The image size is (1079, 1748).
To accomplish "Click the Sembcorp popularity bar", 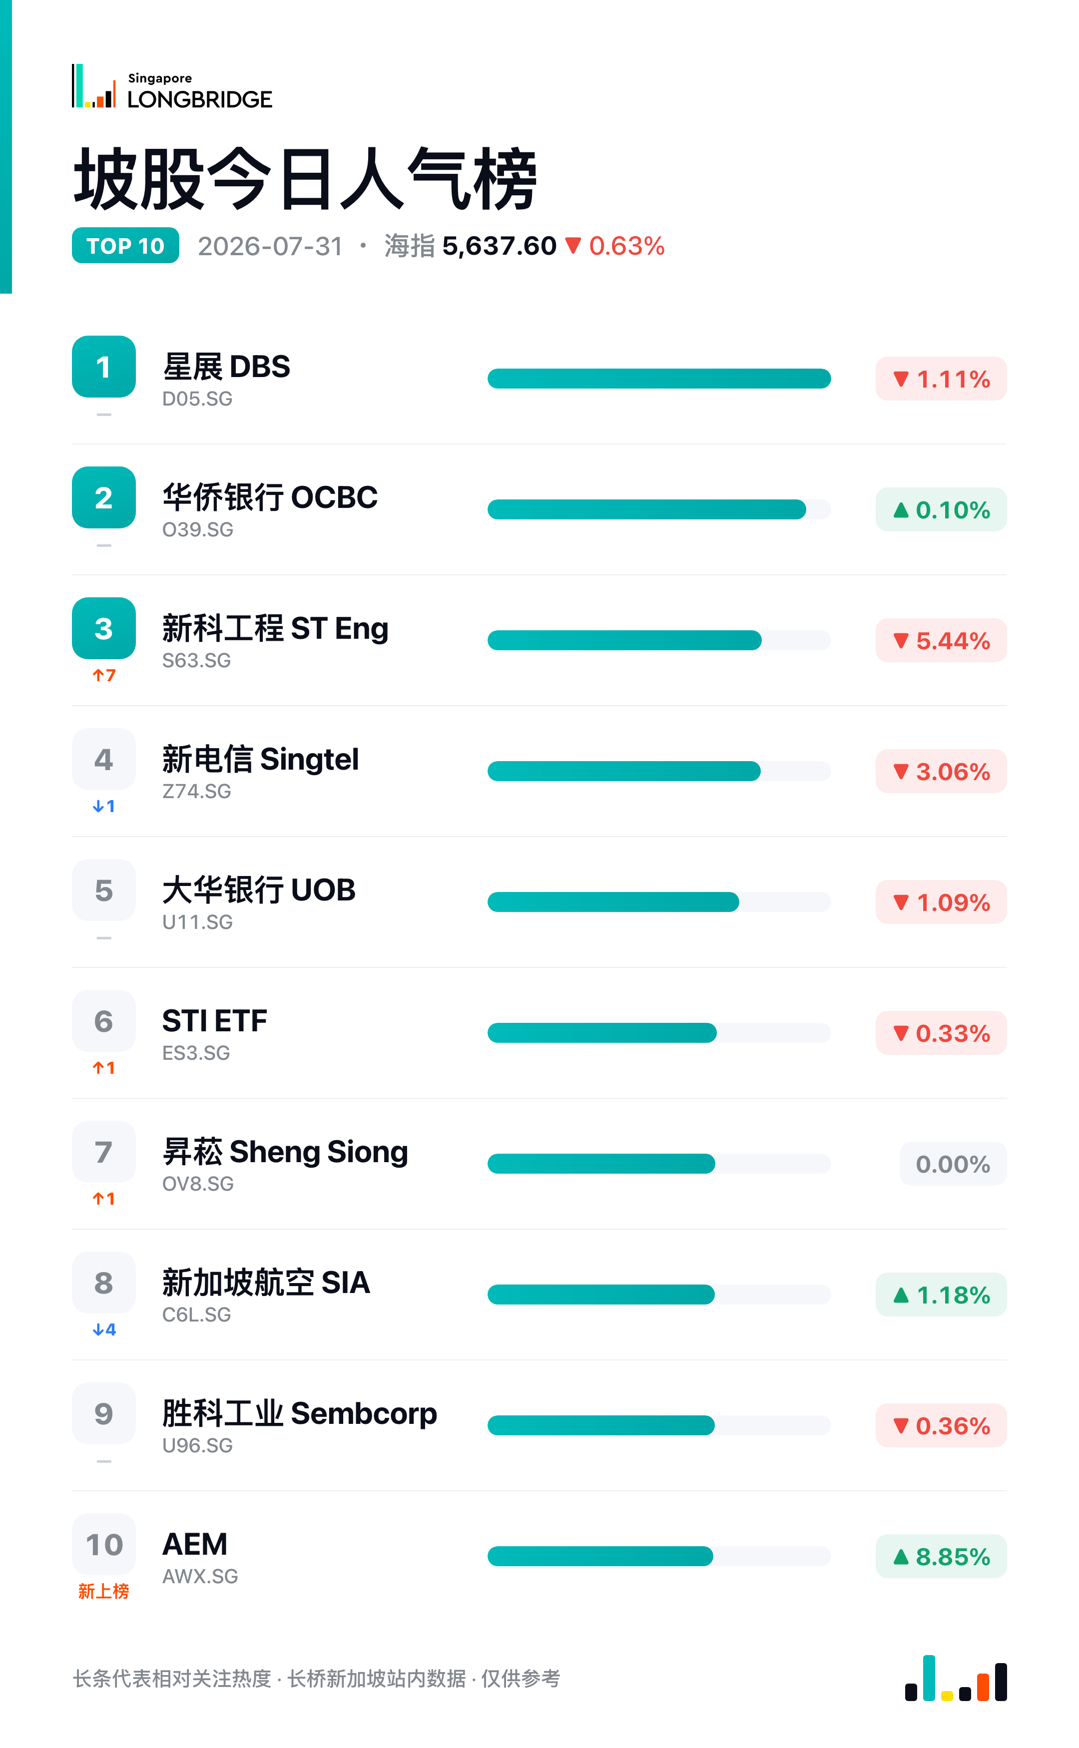I will coord(659,1425).
